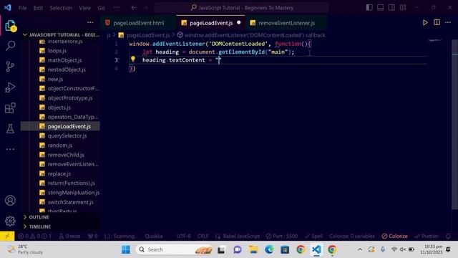Split the editor right

437,22
